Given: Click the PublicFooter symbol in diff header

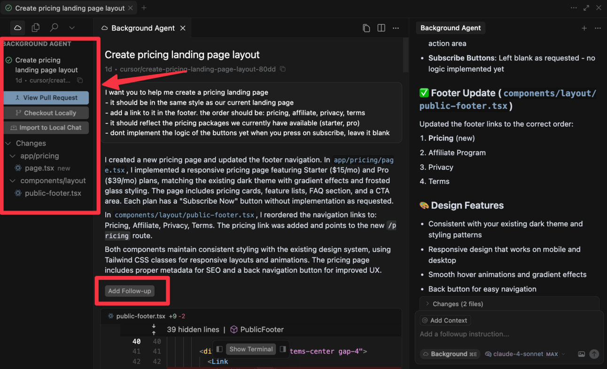Looking at the screenshot, I should click(257, 330).
